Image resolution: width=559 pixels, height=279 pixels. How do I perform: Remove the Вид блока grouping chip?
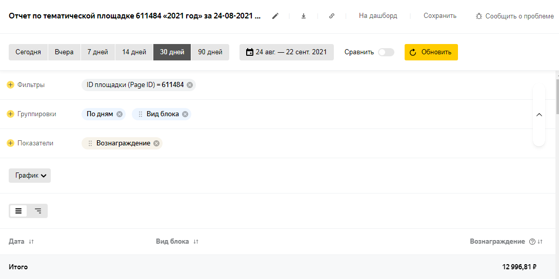[x=185, y=114]
